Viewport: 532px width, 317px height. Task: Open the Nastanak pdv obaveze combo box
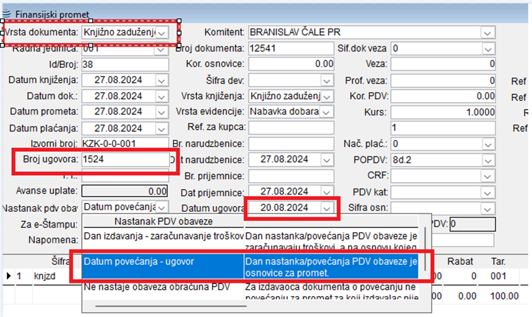pyautogui.click(x=161, y=208)
